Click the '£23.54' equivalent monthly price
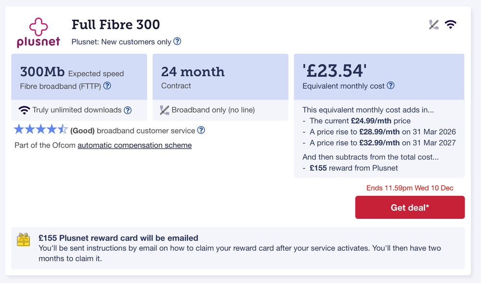 [335, 71]
